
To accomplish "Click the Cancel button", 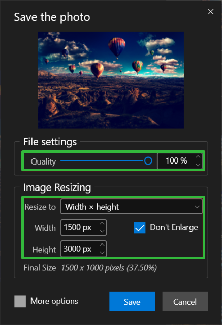I will point(185,302).
